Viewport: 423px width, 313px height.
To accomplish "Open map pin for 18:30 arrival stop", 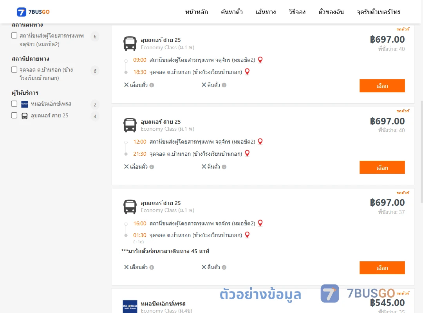I will 247,72.
